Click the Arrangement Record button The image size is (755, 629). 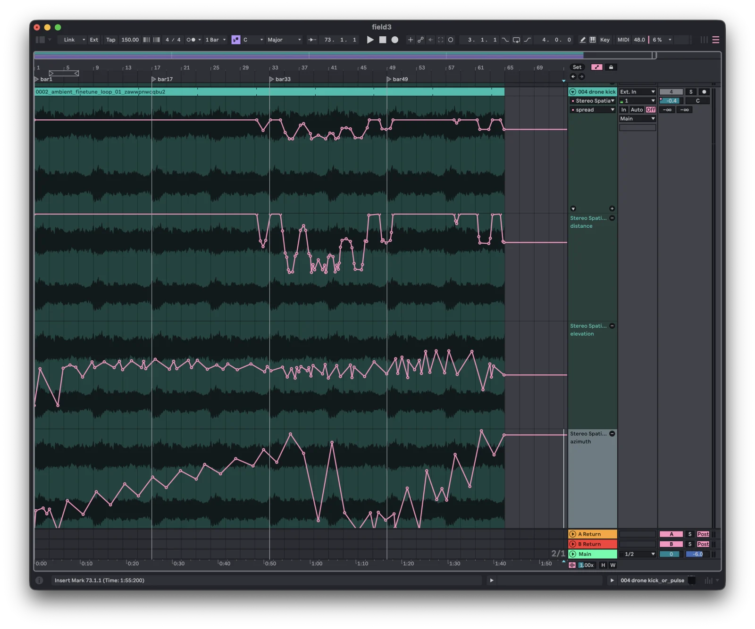coord(395,40)
